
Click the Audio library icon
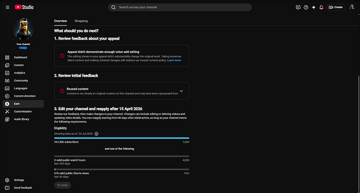7,119
